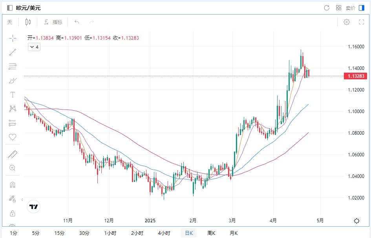Image resolution: width=371 pixels, height=238 pixels.
Task: Click the 卖价 ask price button
Action: coord(350,8)
